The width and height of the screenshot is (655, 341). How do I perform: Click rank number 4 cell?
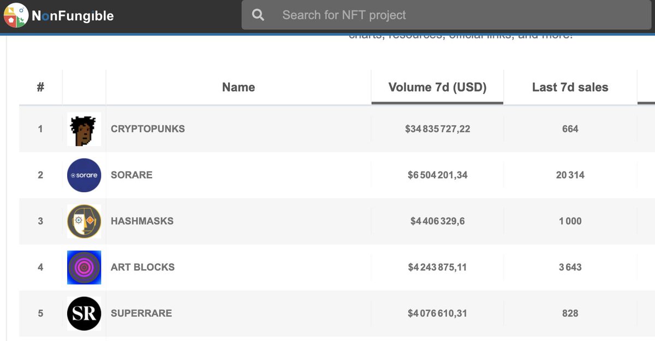click(x=40, y=267)
